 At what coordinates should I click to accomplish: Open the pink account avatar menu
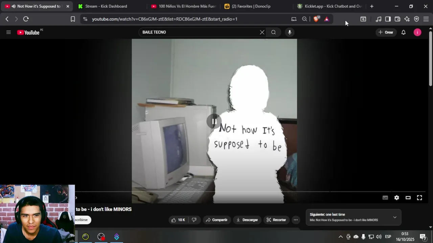[417, 32]
